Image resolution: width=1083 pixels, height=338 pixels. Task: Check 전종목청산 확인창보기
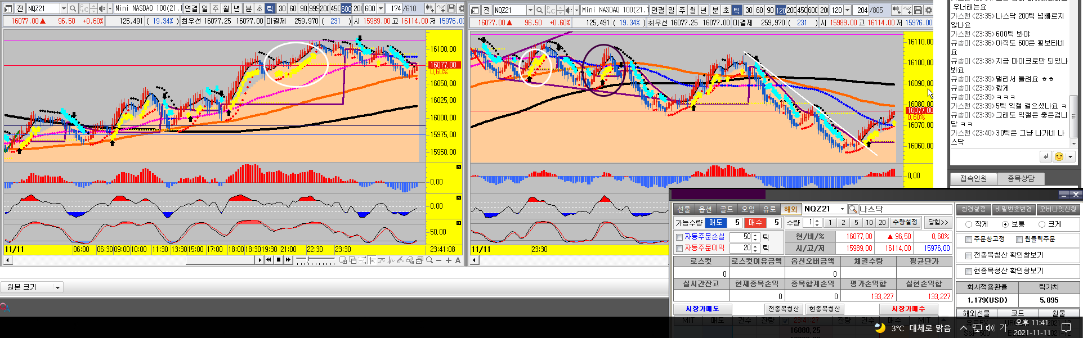point(968,255)
